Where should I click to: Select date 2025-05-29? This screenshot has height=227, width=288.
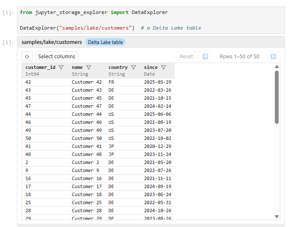(x=158, y=82)
